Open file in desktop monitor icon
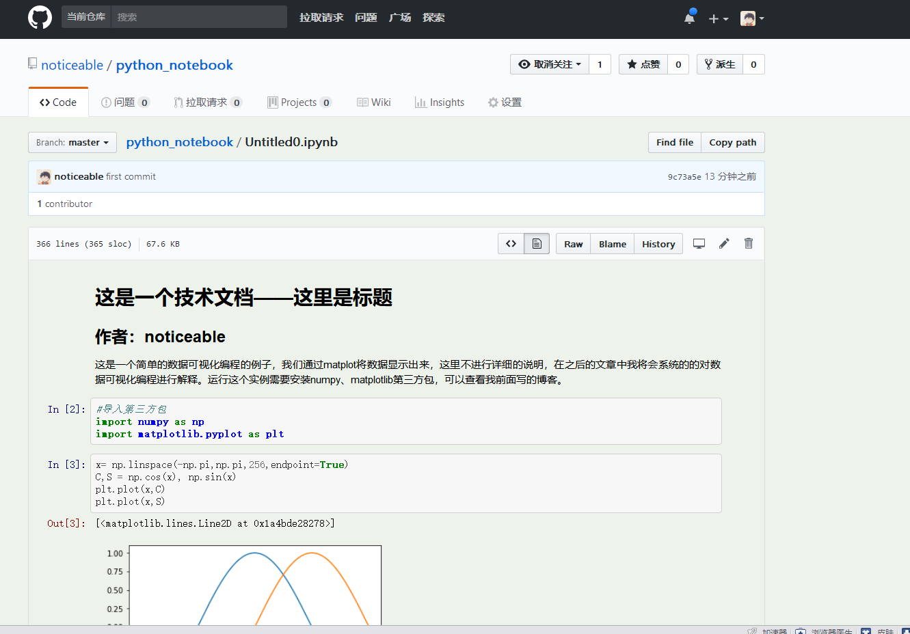The height and width of the screenshot is (634, 910). tap(699, 243)
